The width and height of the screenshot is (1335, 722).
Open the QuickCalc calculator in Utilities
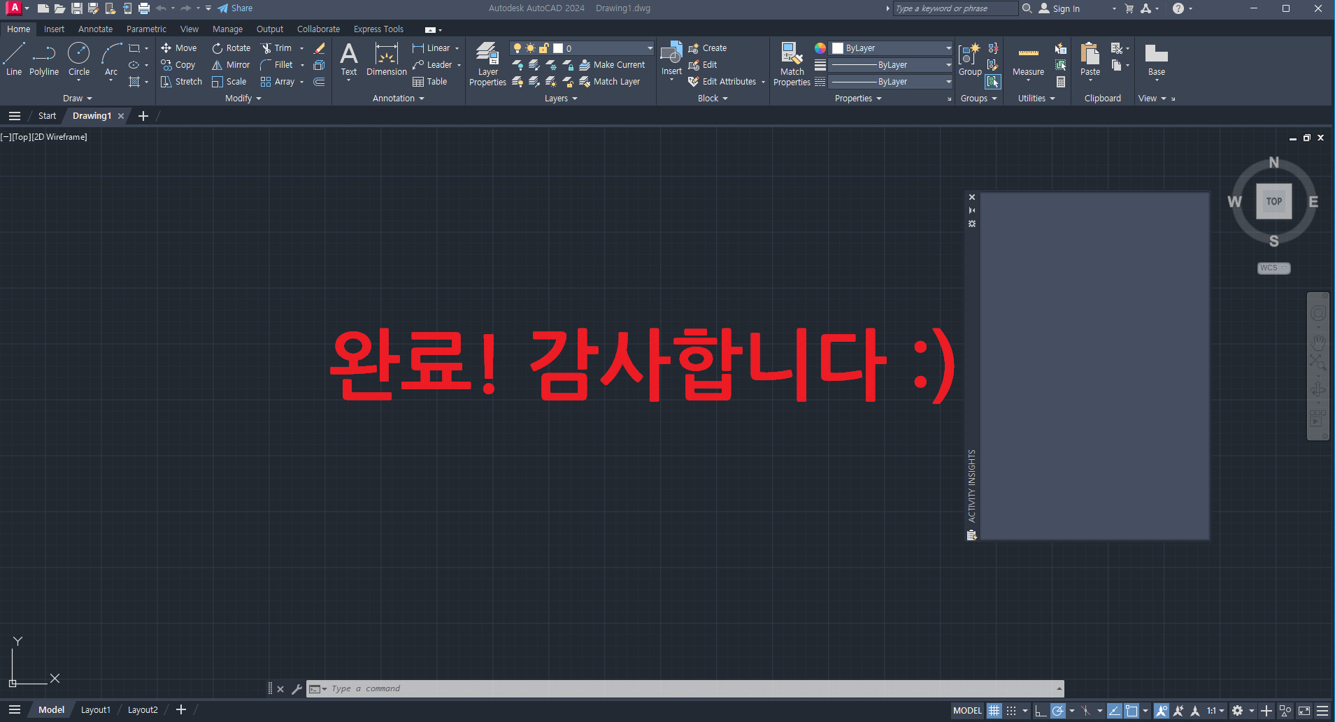point(1061,82)
